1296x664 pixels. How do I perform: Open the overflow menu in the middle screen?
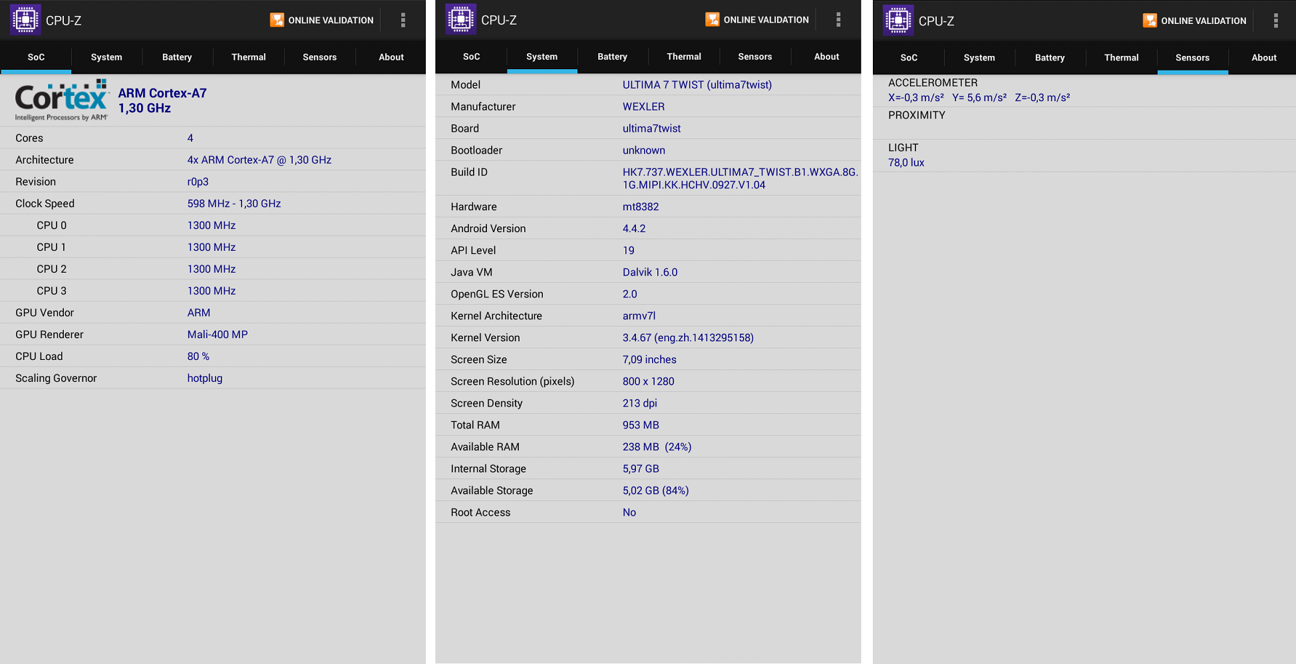click(838, 19)
